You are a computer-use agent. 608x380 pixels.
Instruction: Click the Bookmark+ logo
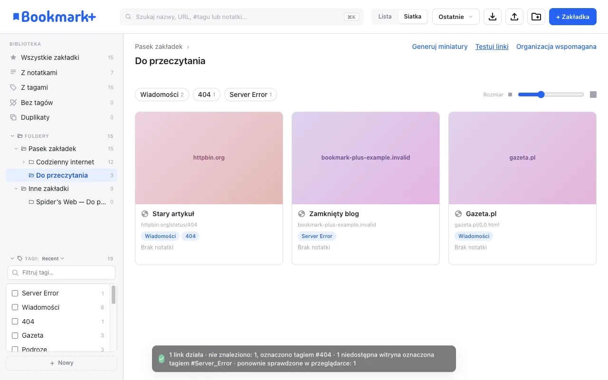(x=54, y=17)
